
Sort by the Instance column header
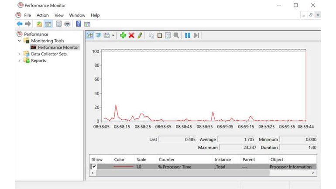click(x=223, y=159)
